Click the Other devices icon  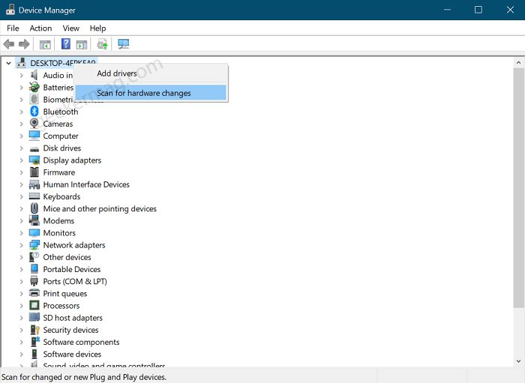34,257
